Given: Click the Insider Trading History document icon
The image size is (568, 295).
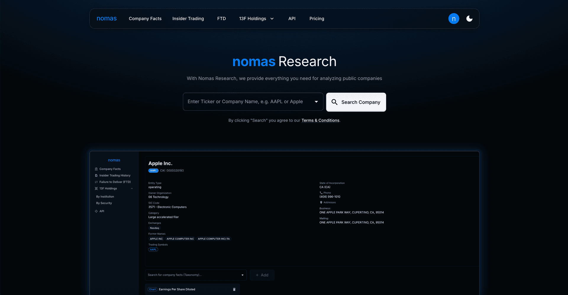Looking at the screenshot, I should point(96,175).
